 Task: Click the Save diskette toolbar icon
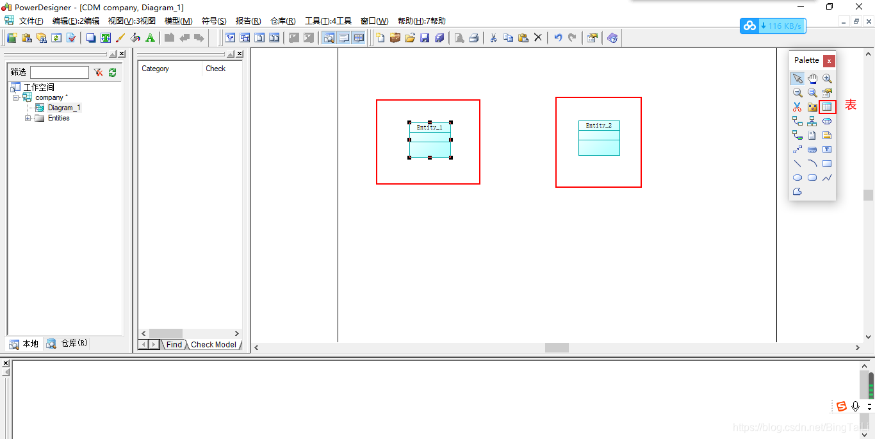click(x=425, y=38)
